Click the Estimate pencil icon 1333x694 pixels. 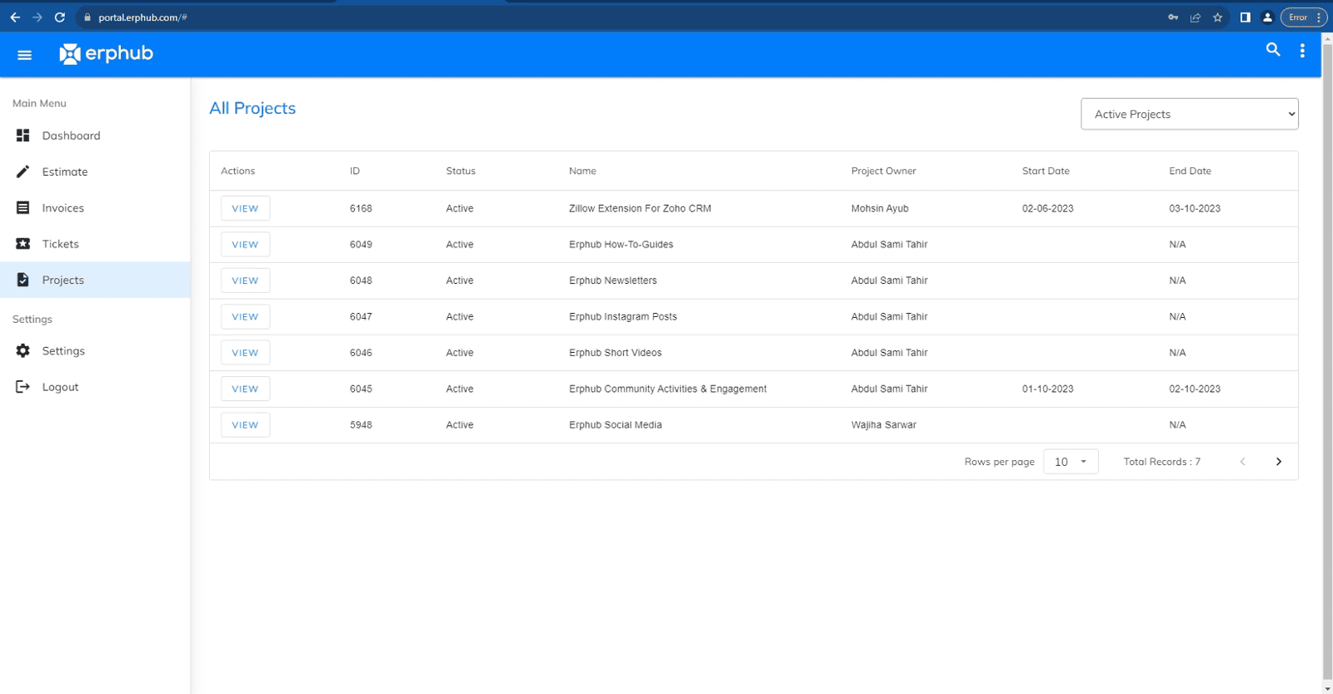coord(23,171)
